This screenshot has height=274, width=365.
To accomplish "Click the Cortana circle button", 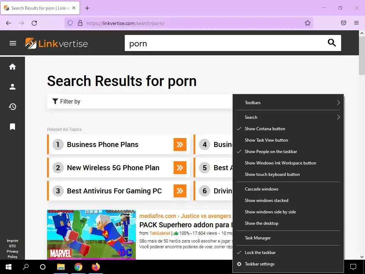I will (43, 267).
